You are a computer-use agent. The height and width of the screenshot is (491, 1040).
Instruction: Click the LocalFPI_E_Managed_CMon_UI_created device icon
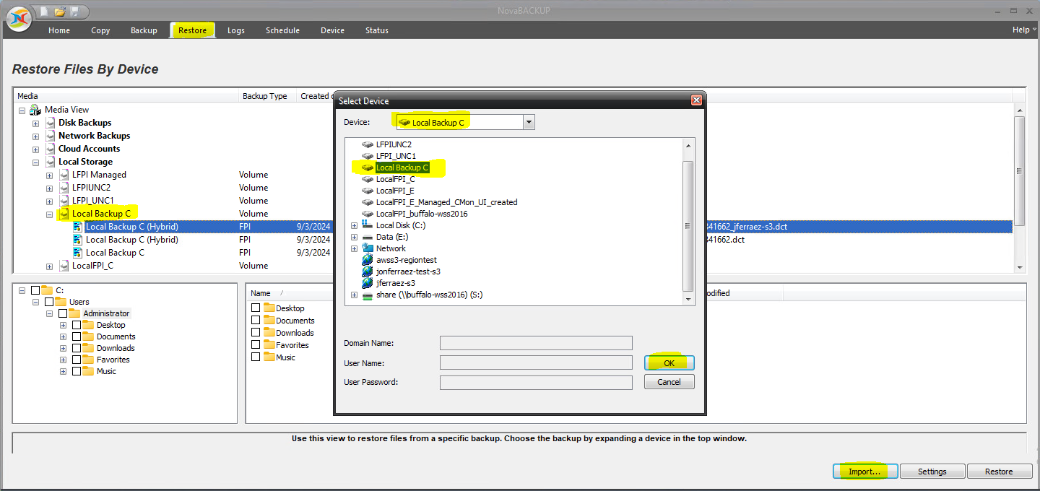point(368,202)
